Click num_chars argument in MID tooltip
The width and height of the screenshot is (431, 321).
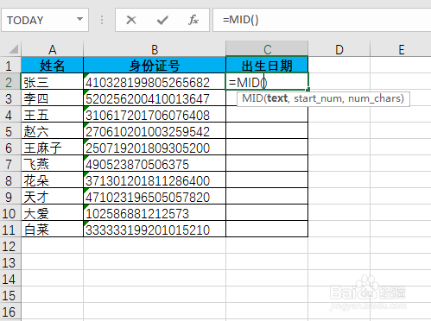[374, 98]
